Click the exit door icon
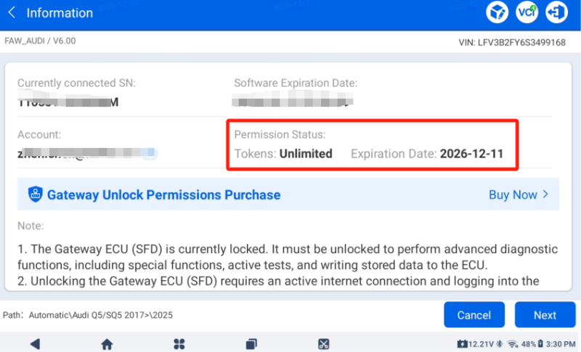Screen dimensions: 581x352 556,12
